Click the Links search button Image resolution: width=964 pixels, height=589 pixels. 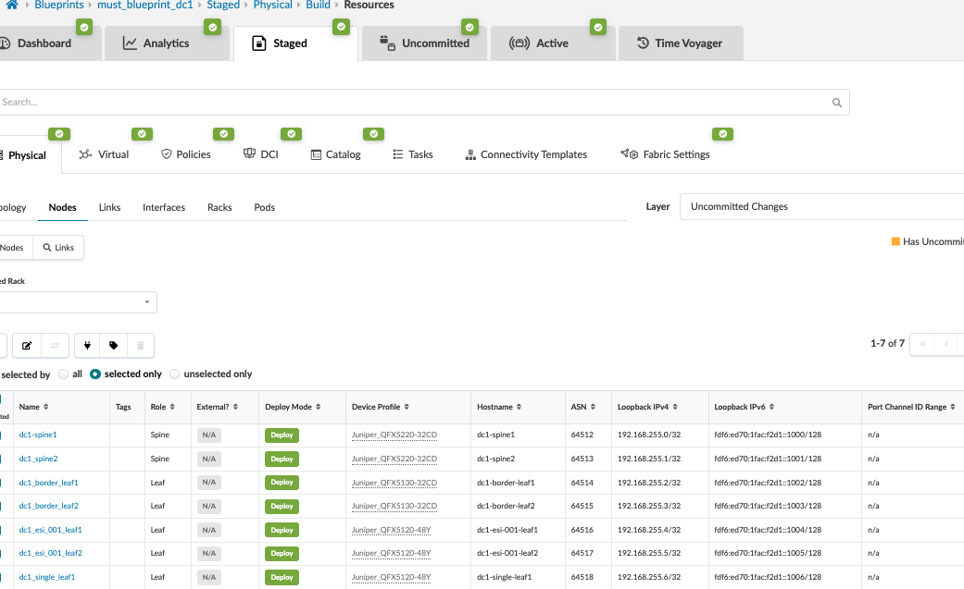click(58, 248)
